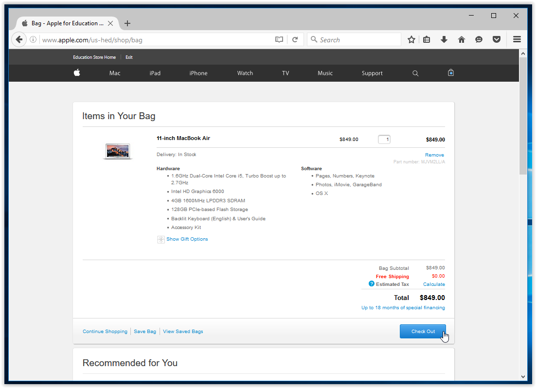
Task: Click the 'Part number: MJVM2LL/A' text
Action: [x=419, y=162]
